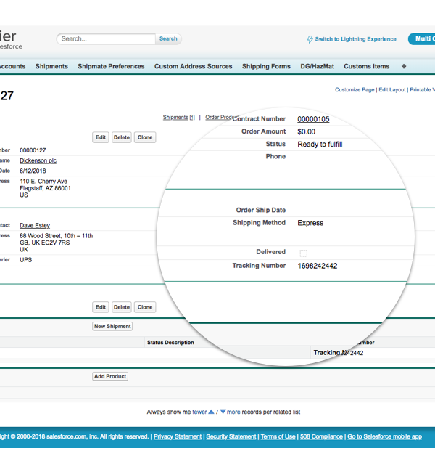Open contract number 00000105 link
Image resolution: width=435 pixels, height=472 pixels.
[x=313, y=119]
